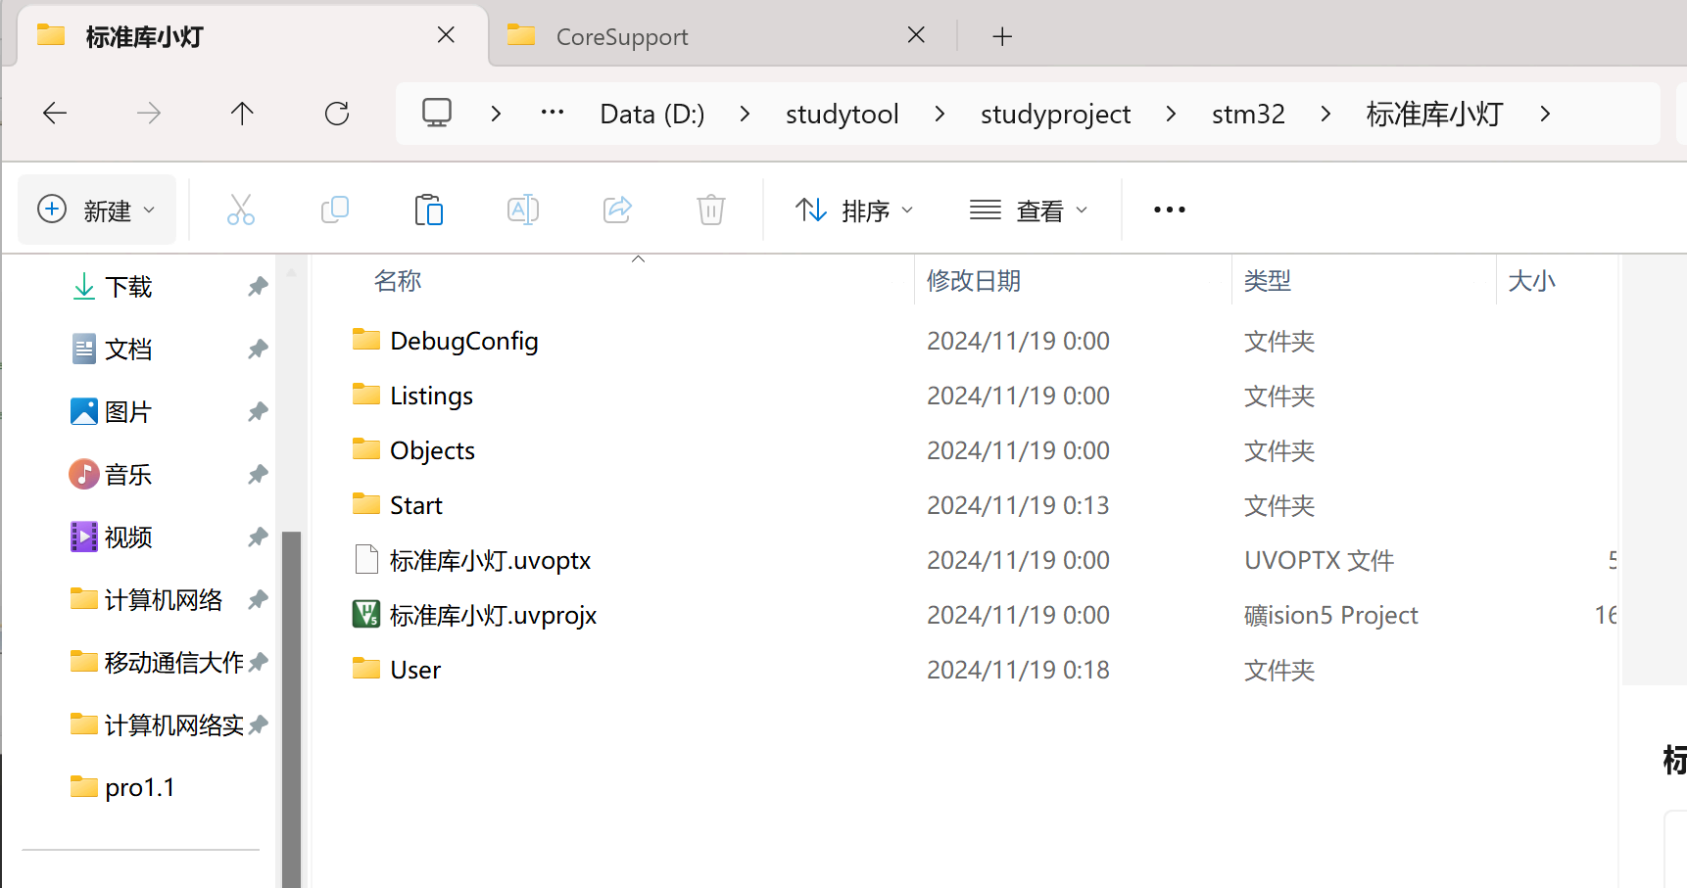
Task: Click the Delete trash can icon
Action: (711, 210)
